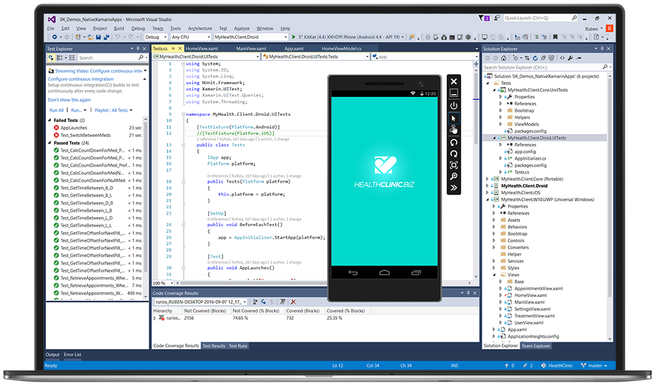The width and height of the screenshot is (657, 385).
Task: Click the Run All link
Action: pos(57,110)
